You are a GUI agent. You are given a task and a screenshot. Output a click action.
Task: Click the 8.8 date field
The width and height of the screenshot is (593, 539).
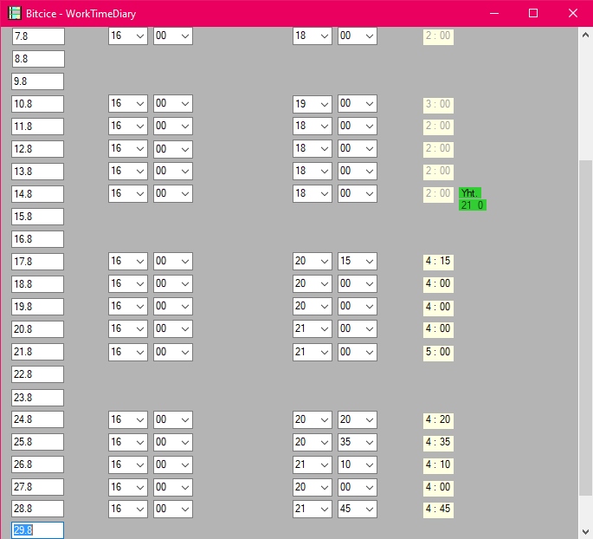[38, 59]
